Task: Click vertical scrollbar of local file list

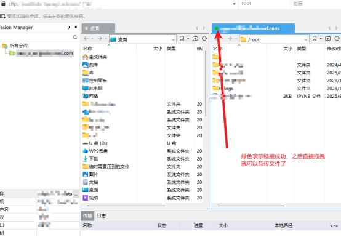Action: 206,84
